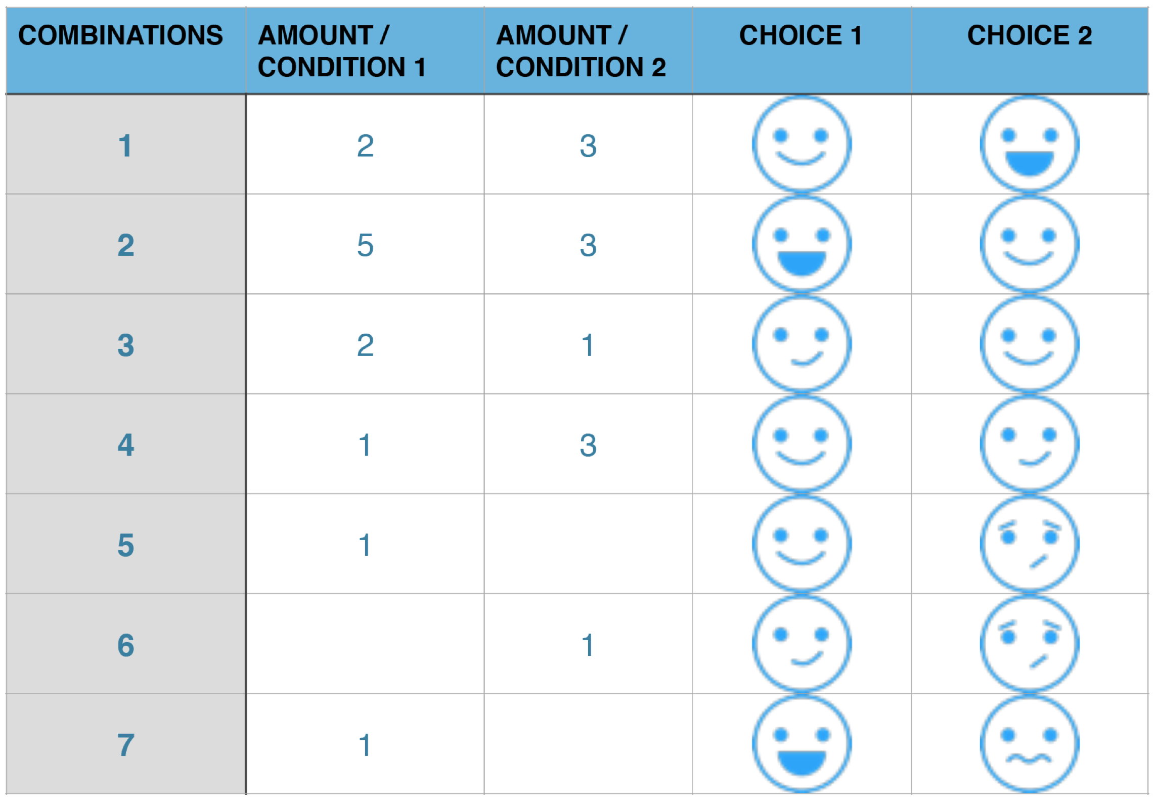
Task: Pick the grinning face in combination 7
Action: coord(802,743)
